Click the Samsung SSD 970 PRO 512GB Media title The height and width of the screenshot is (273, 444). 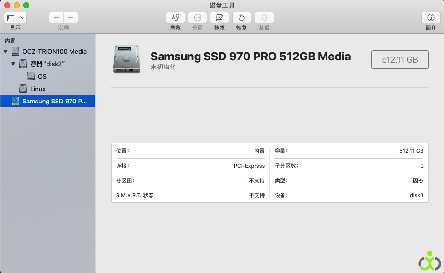point(250,57)
